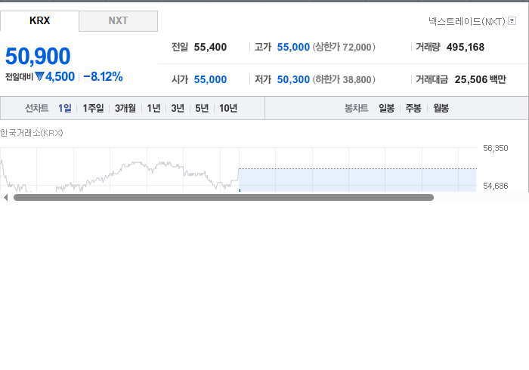Click the 시가 value 55,000

210,79
